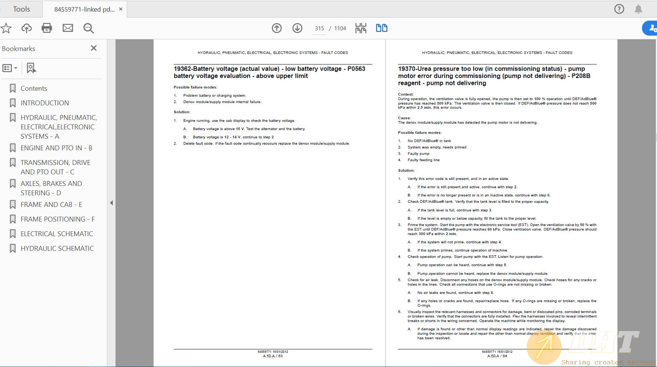The height and width of the screenshot is (367, 657).
Task: Collapse the left panel with arrow handle
Action: pyautogui.click(x=111, y=203)
